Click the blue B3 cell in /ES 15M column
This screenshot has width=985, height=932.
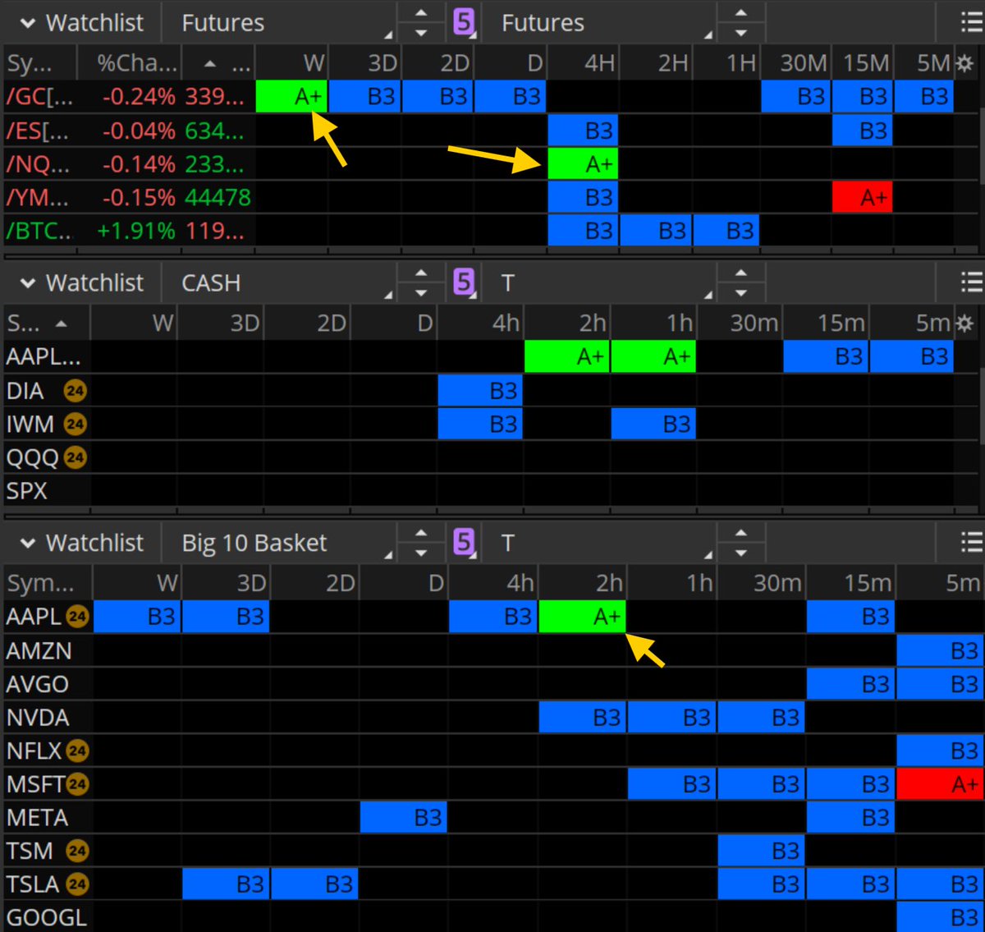pos(862,131)
